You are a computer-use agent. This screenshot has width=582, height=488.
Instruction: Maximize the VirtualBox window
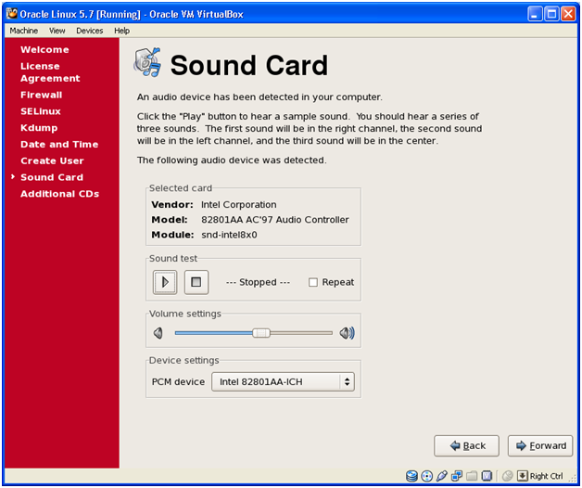coord(551,14)
